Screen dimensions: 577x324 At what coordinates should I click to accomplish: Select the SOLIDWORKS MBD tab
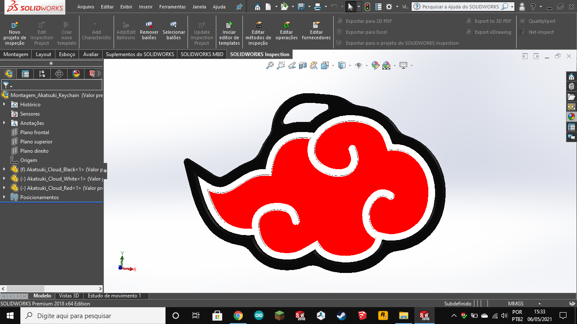(x=202, y=54)
